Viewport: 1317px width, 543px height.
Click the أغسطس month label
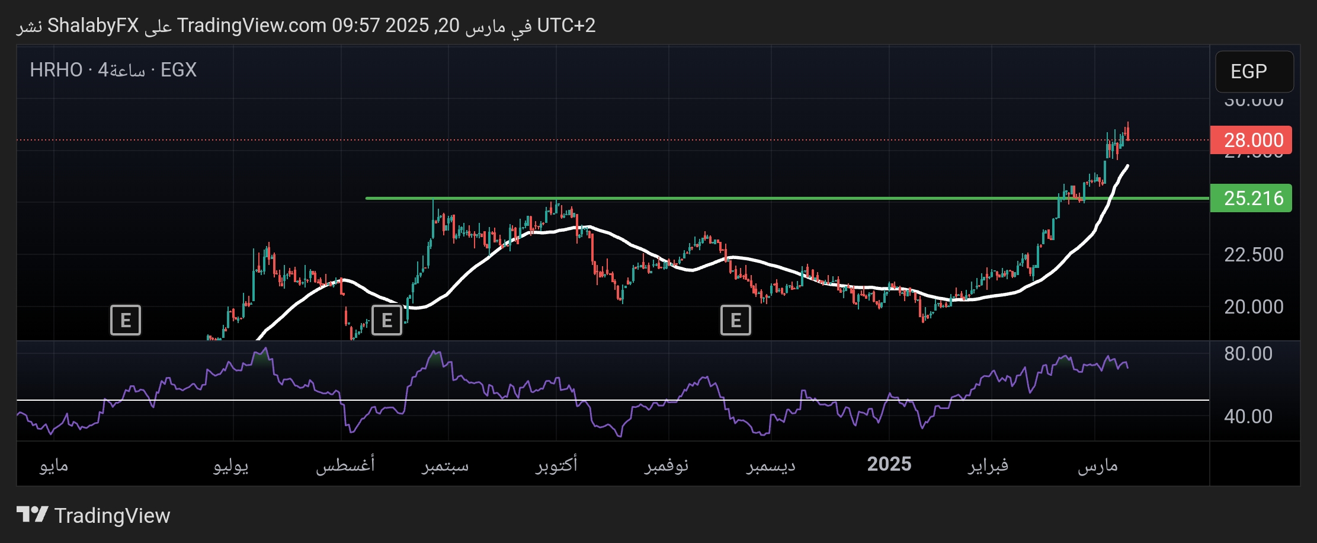(x=345, y=464)
